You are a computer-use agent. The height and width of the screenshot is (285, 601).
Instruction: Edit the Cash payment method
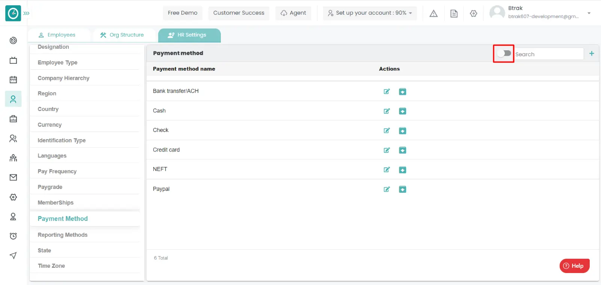point(387,111)
